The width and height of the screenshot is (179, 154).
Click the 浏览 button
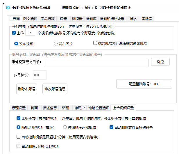point(160,62)
